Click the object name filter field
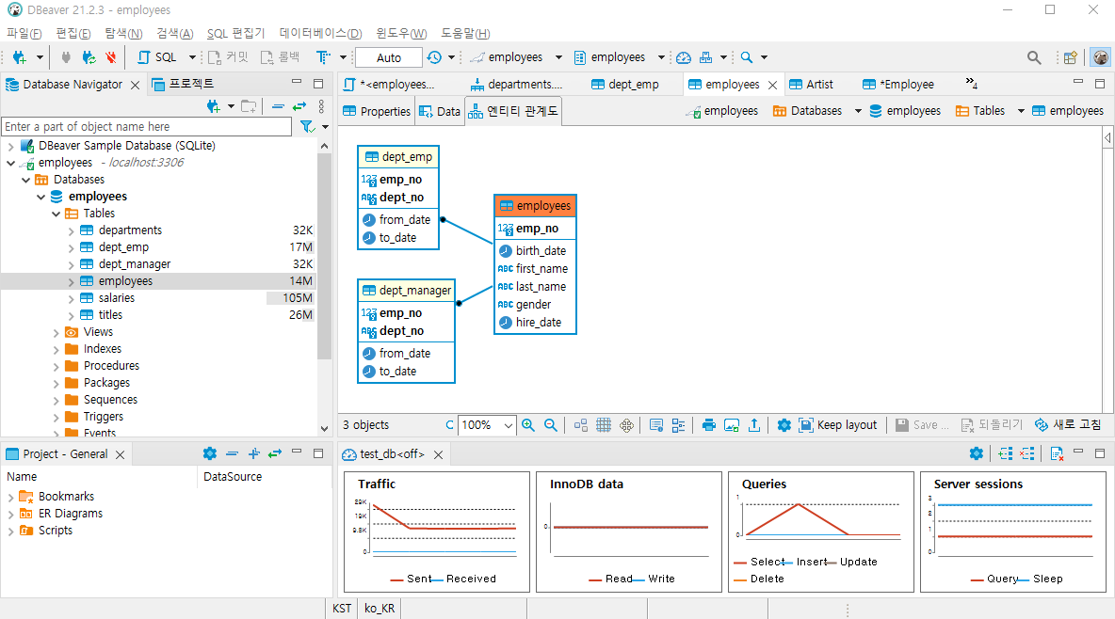The height and width of the screenshot is (619, 1115). point(147,126)
